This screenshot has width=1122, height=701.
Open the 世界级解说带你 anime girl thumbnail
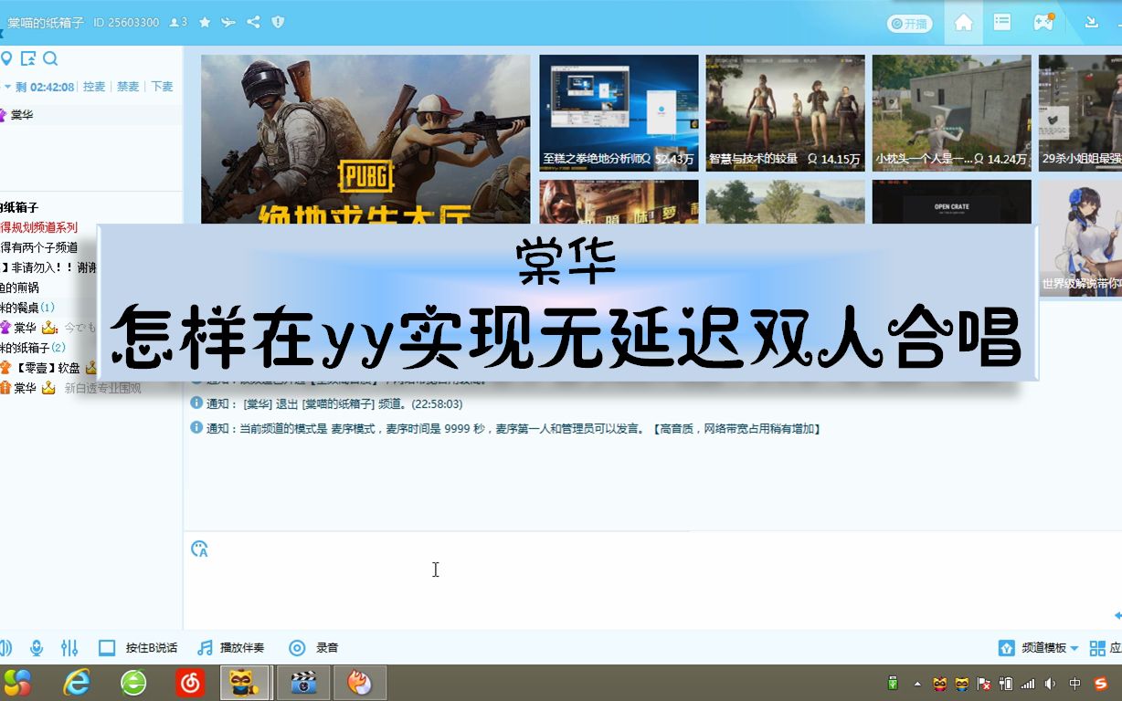click(x=1080, y=237)
